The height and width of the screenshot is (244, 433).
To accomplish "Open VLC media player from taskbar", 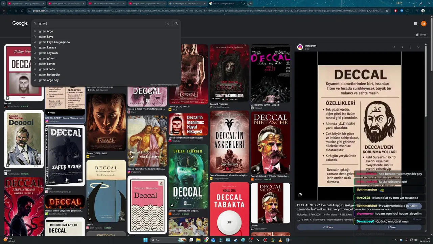I will click(x=280, y=240).
